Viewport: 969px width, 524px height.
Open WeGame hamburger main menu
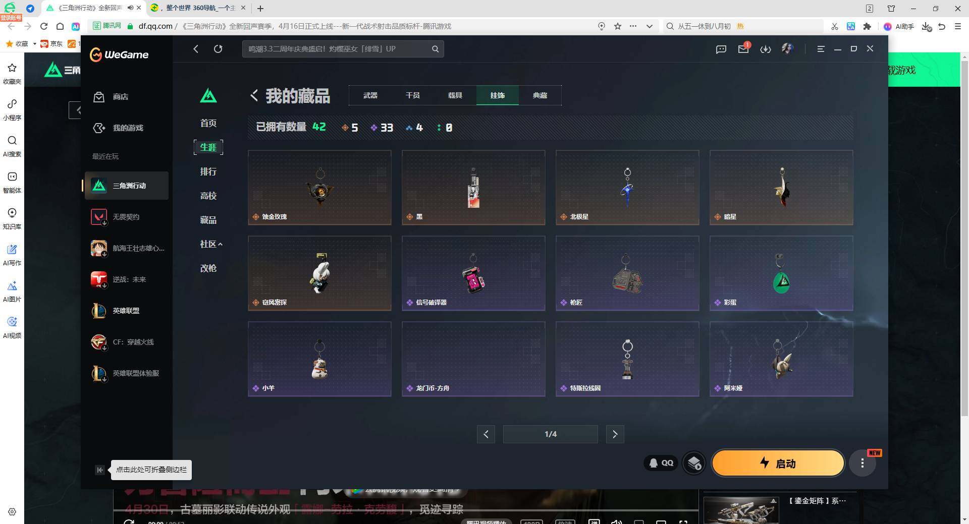[x=821, y=49]
